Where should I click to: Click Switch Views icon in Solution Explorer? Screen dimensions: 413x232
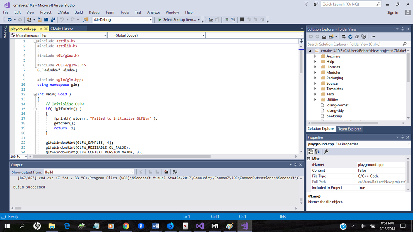[331, 37]
